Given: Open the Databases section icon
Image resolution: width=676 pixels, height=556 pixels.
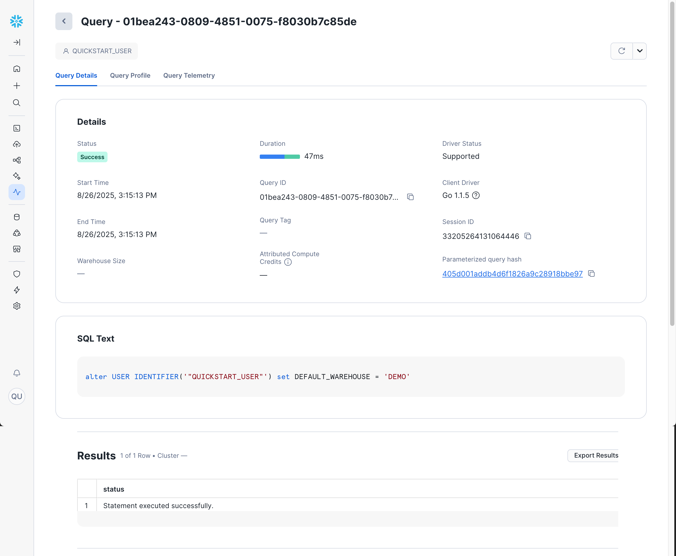Looking at the screenshot, I should 17,217.
